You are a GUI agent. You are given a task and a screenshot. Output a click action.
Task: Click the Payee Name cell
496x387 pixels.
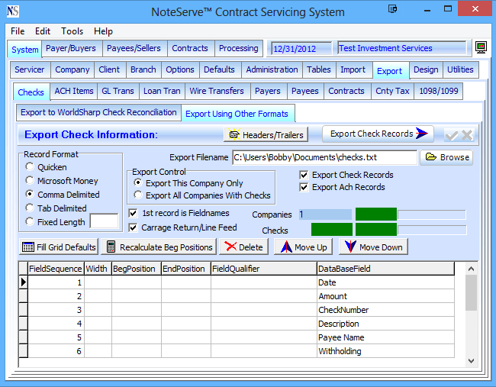[385, 337]
